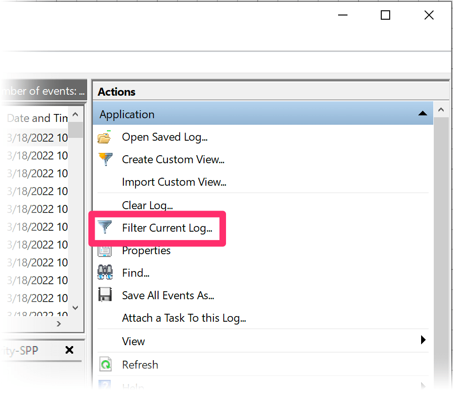The image size is (453, 393).
Task: Click the Import Custom View entry
Action: point(174,182)
